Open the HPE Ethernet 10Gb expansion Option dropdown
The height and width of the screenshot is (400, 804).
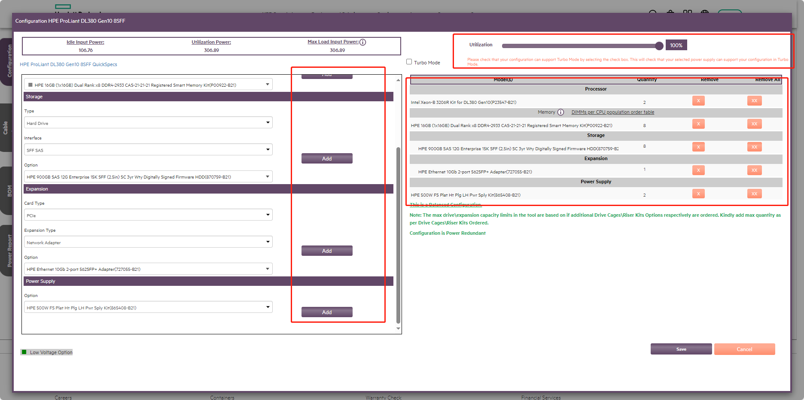point(148,269)
